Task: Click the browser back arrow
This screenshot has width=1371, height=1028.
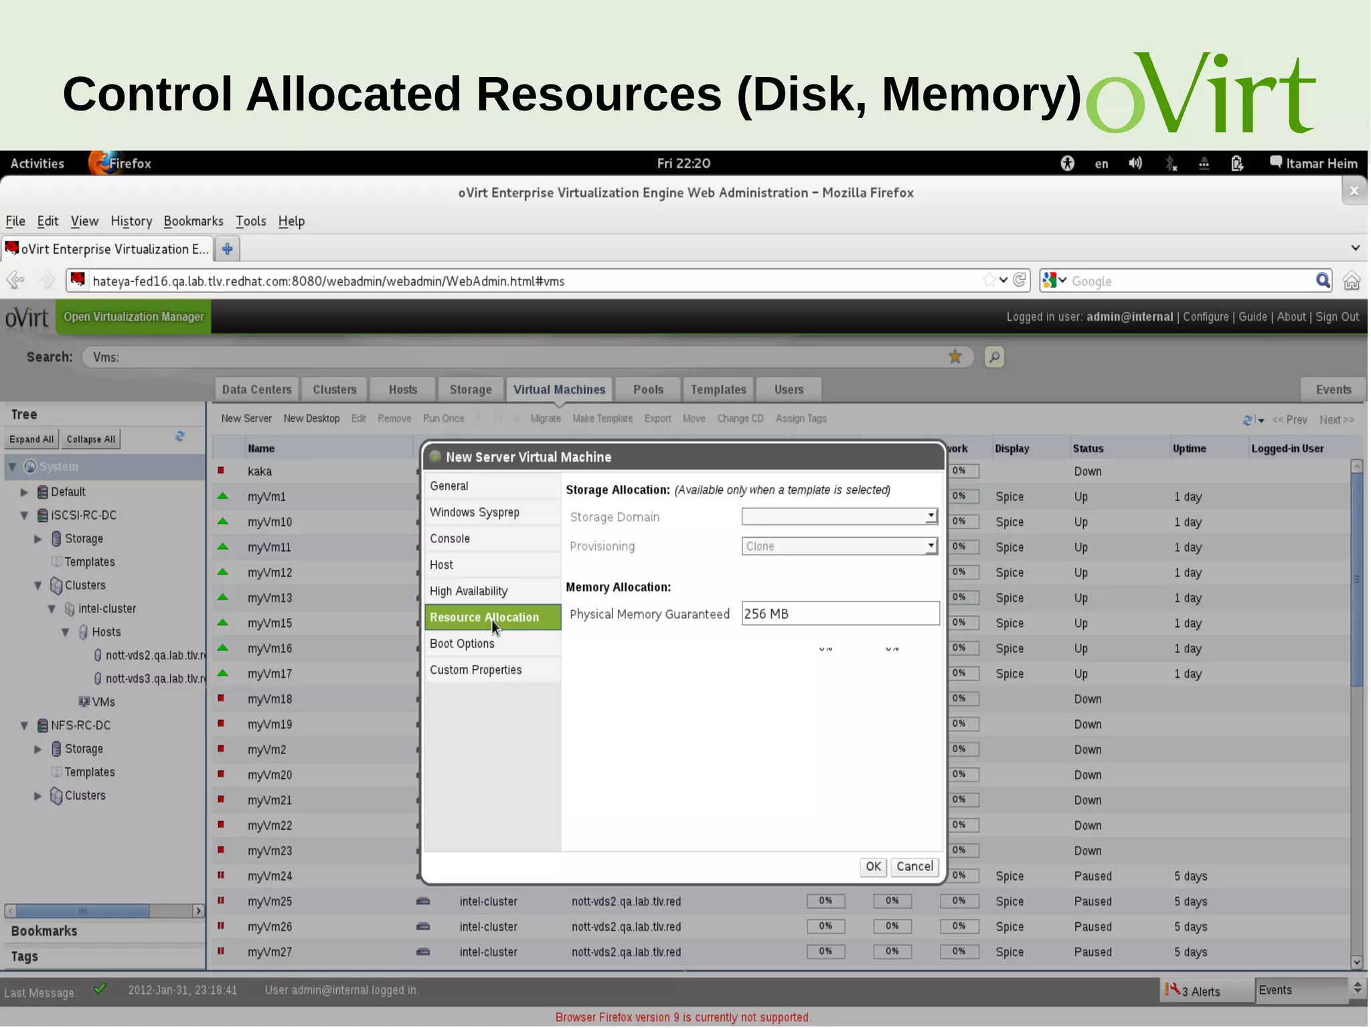Action: [x=16, y=280]
